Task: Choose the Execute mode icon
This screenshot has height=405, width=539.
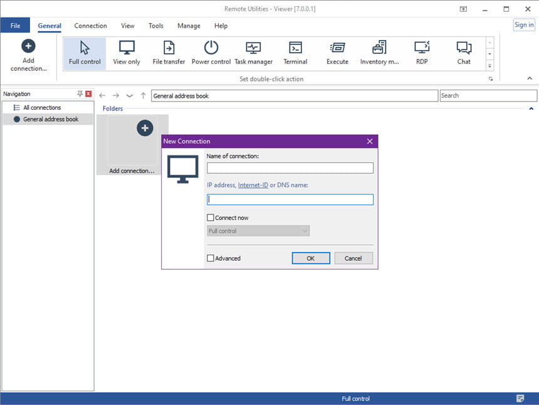Action: click(338, 48)
